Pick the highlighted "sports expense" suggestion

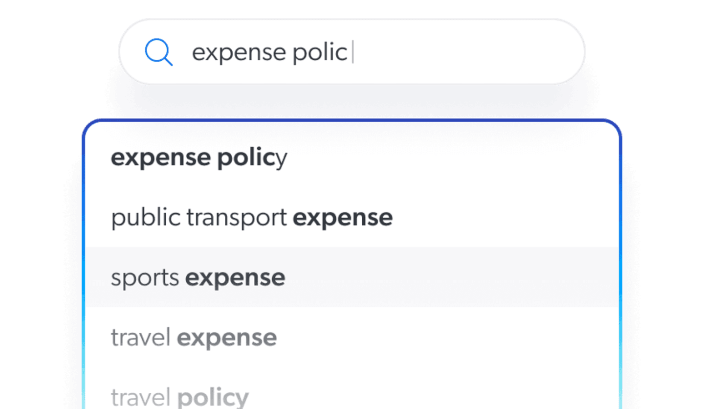(198, 278)
